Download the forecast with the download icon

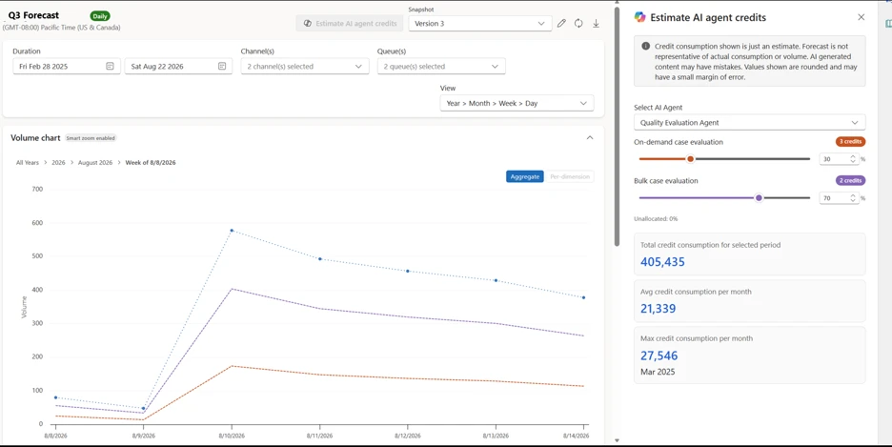tap(597, 23)
